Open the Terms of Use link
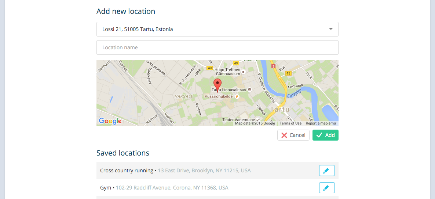The image size is (435, 199). tap(290, 123)
